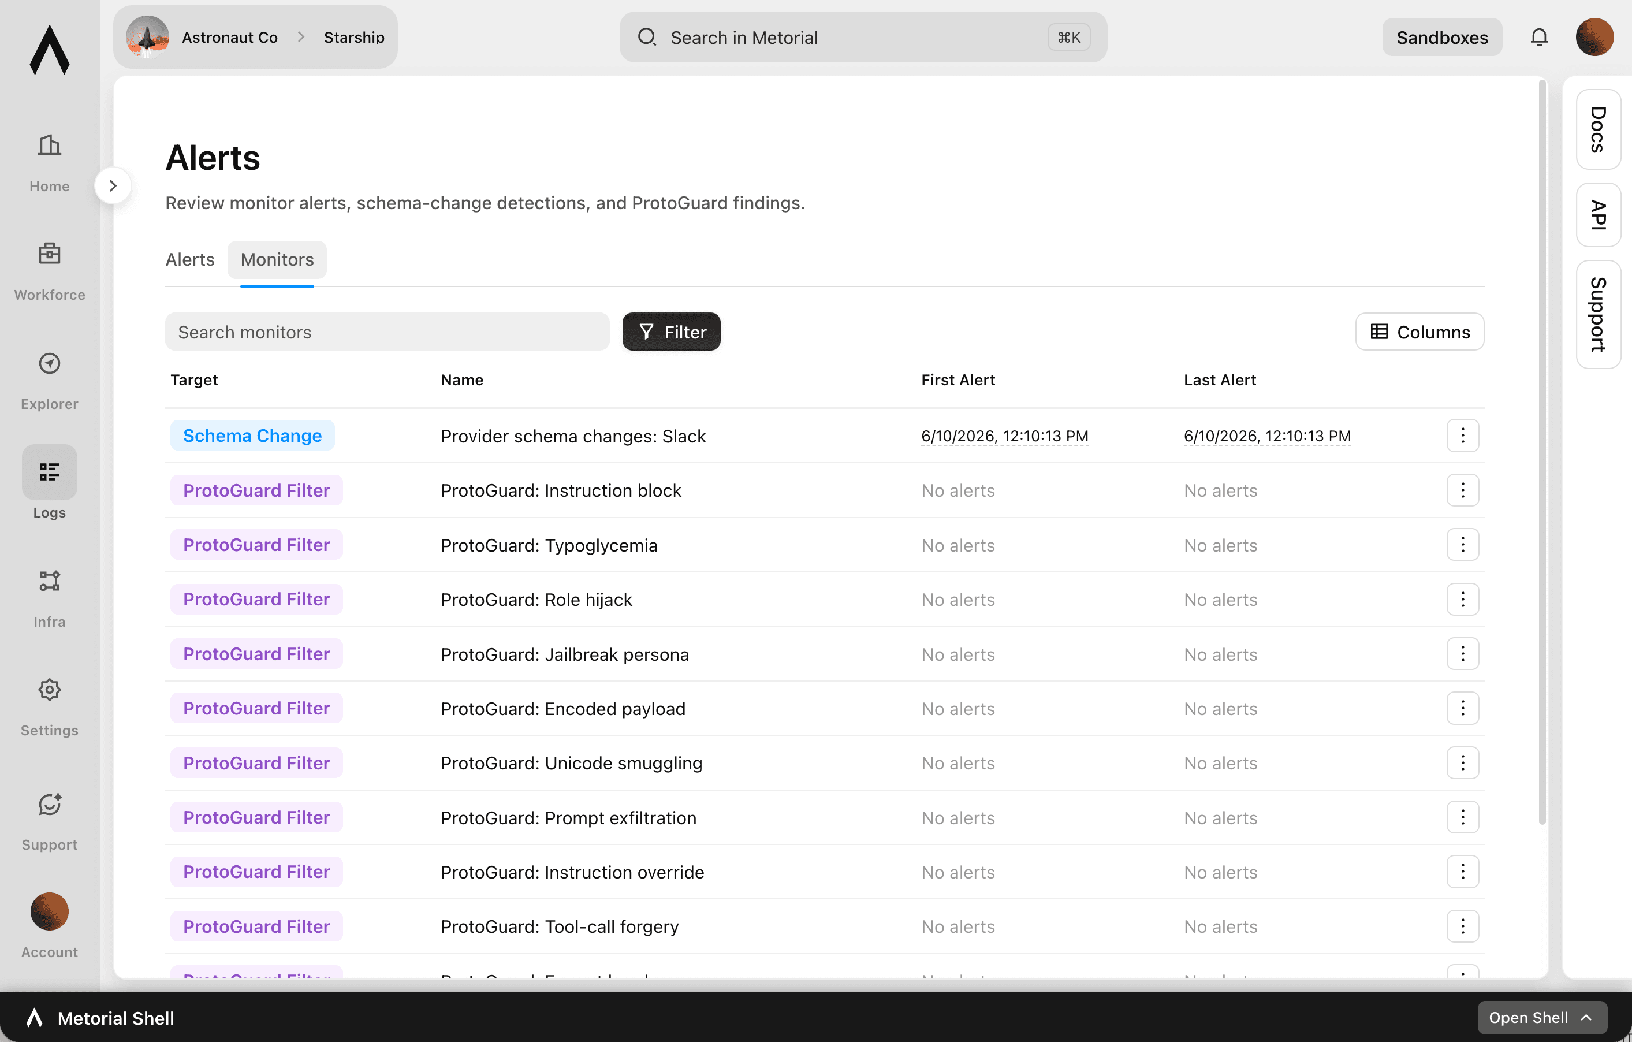Expand the shell with Open Shell
The image size is (1632, 1042).
click(1541, 1017)
